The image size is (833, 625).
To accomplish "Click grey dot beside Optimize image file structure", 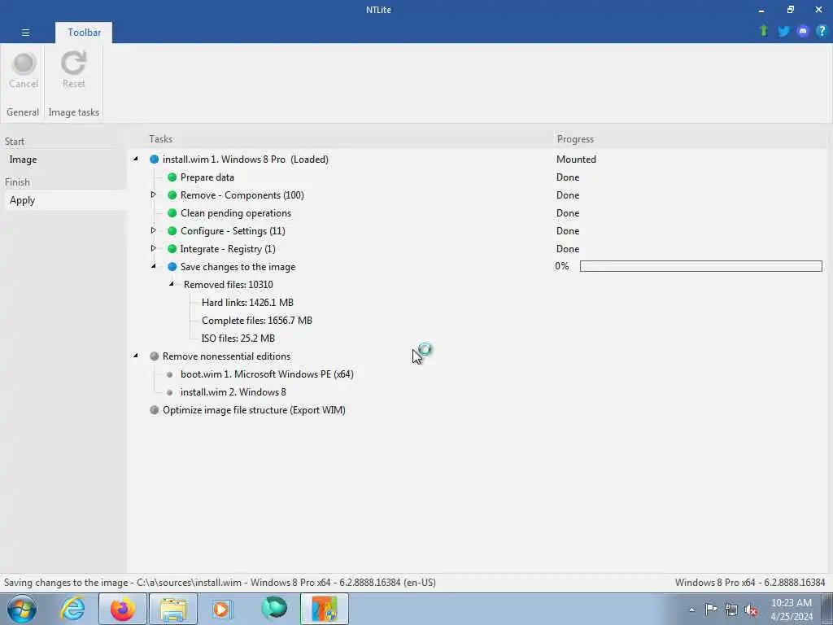I will click(x=154, y=410).
